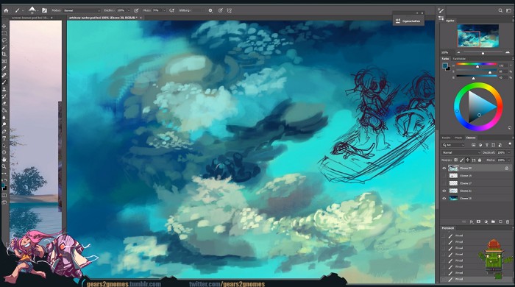Switch to the Kanäle tab
Viewport: 515px width, 287px height.
coord(446,138)
